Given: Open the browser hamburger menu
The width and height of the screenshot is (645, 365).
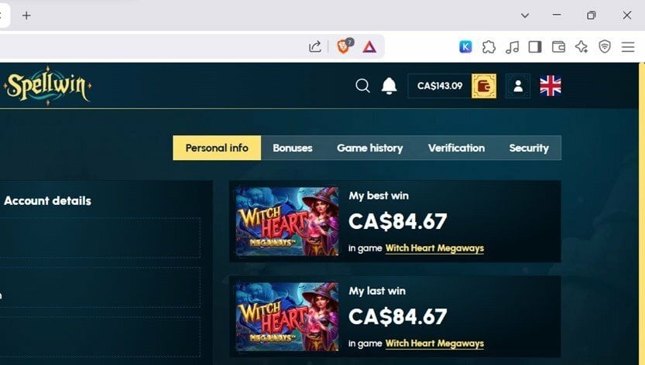Looking at the screenshot, I should 628,47.
